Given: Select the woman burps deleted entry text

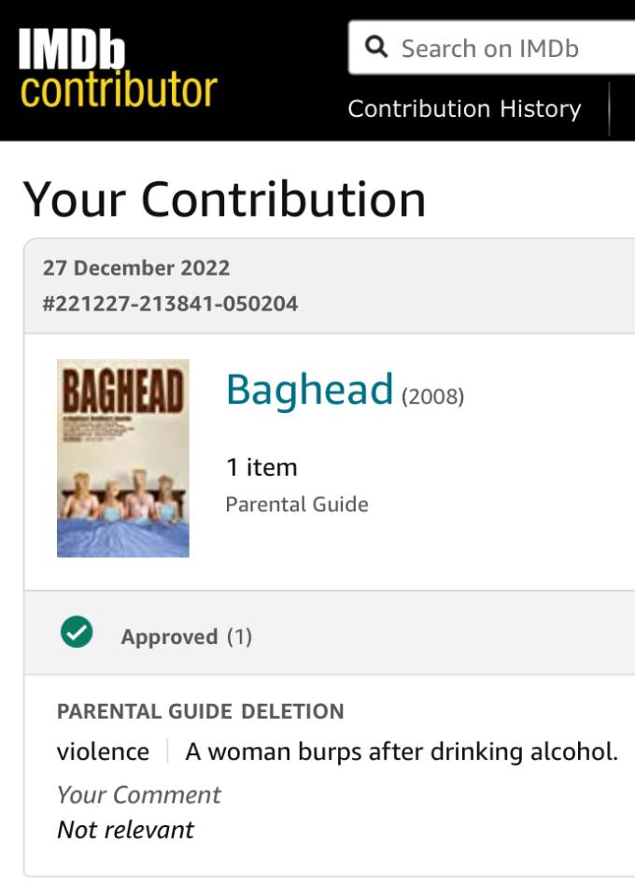Looking at the screenshot, I should [x=402, y=751].
